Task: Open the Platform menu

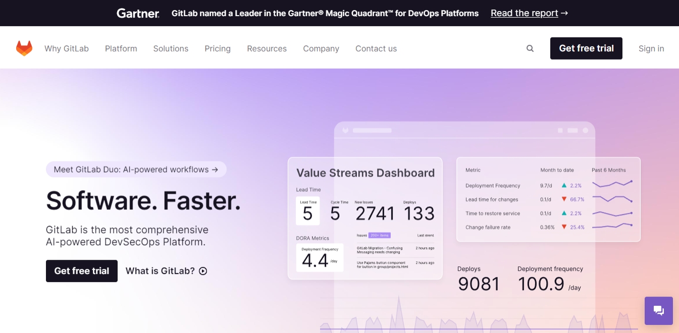Action: point(121,48)
